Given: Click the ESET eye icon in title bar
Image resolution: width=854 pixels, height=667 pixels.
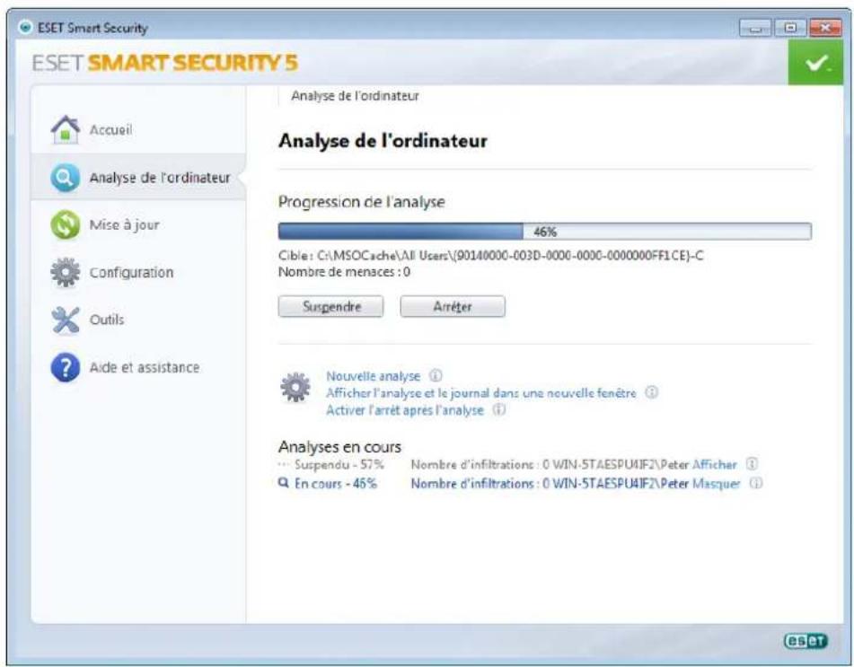Looking at the screenshot, I should [x=25, y=27].
